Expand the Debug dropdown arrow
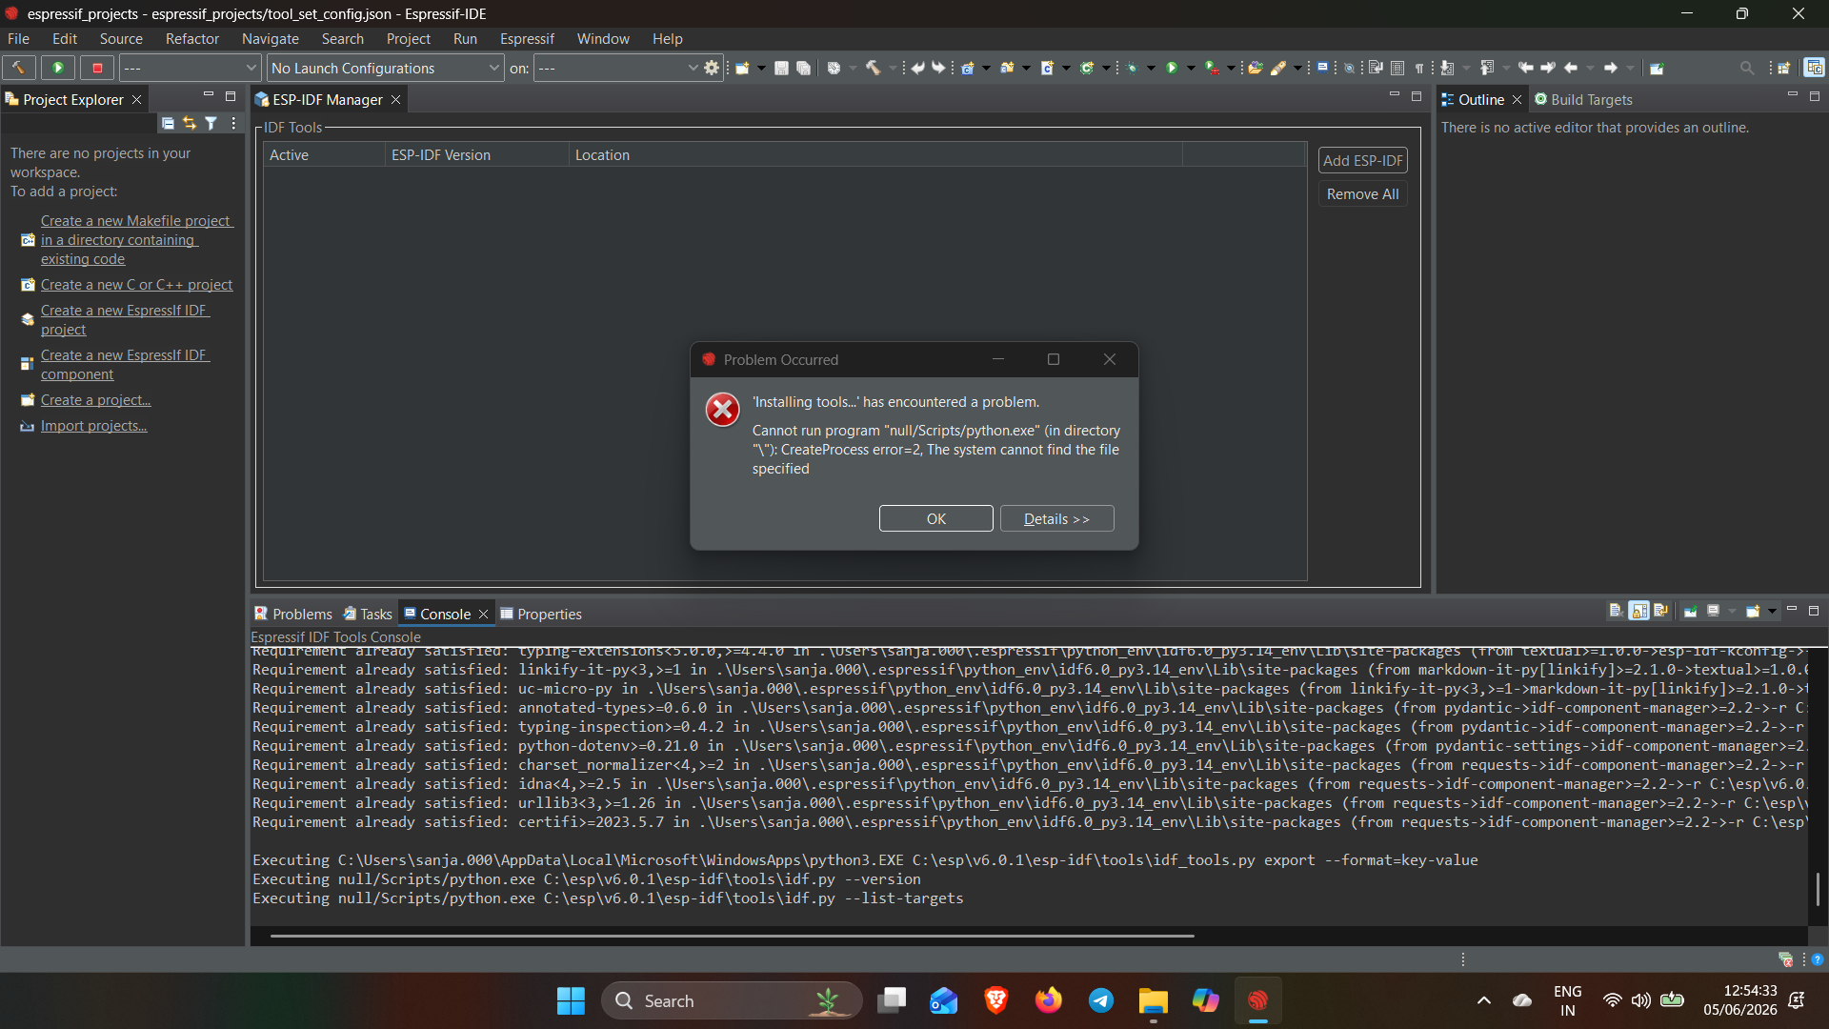 tap(1151, 69)
